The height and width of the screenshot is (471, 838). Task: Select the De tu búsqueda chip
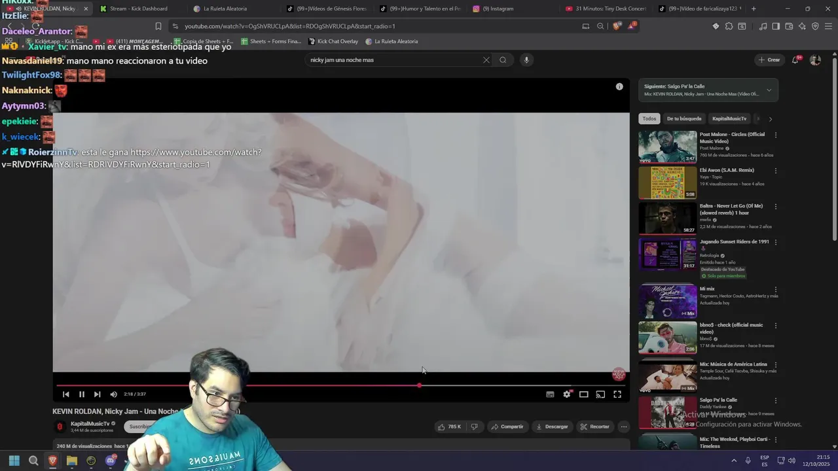tap(684, 118)
